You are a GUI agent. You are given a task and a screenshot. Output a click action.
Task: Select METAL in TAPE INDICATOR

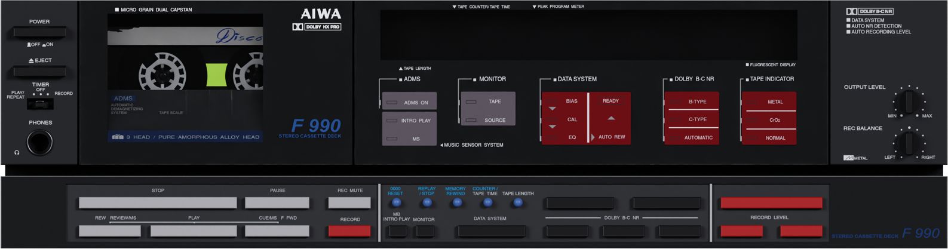point(769,102)
